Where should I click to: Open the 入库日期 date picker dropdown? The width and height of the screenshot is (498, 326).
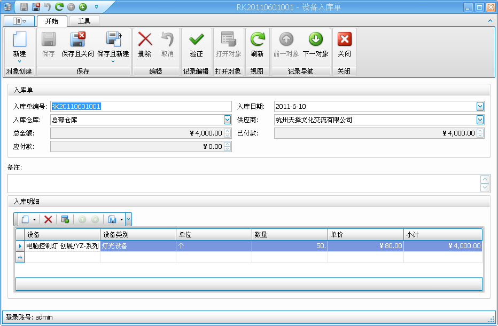(x=480, y=106)
